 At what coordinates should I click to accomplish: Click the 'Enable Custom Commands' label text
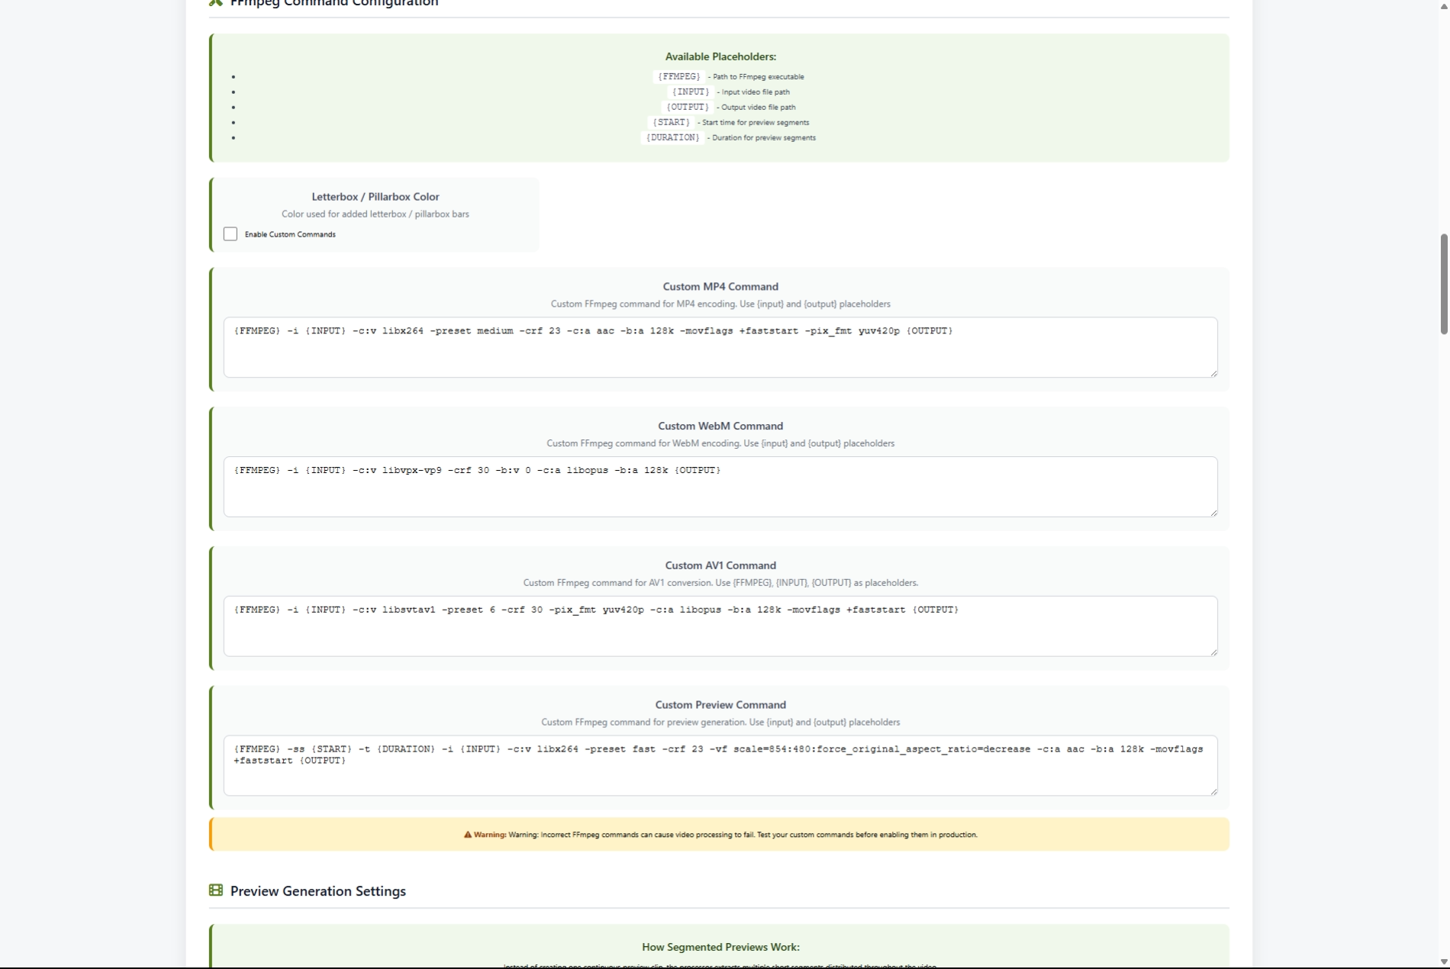click(x=290, y=234)
